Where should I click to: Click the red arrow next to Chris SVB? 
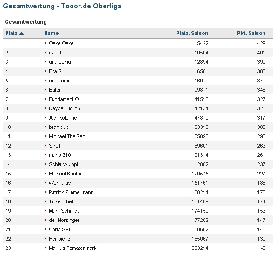[45, 229]
